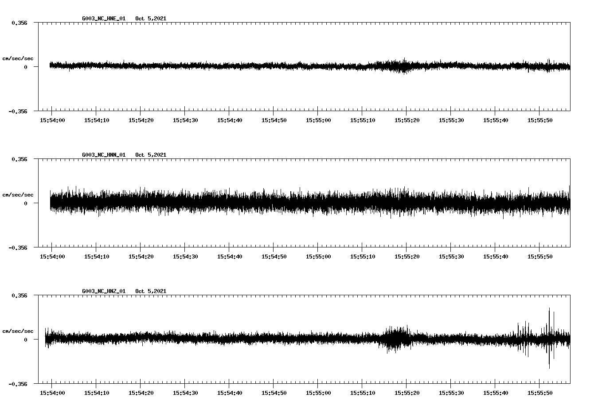602x409 pixels.
Task: Click the 15:55:30 tick label under HNZ plot
Action: pyautogui.click(x=451, y=393)
